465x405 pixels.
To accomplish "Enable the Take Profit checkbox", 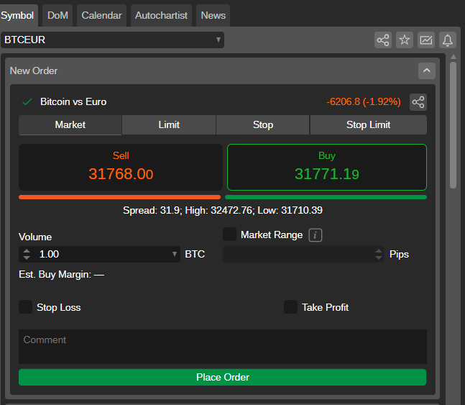I will click(x=290, y=307).
